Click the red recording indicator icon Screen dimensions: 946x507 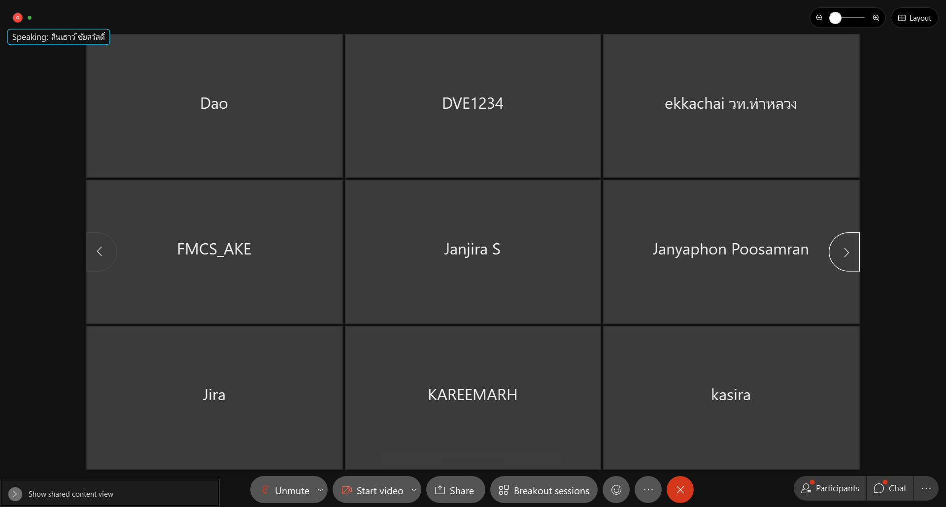coord(18,18)
